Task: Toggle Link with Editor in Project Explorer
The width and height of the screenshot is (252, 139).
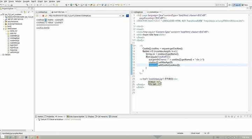Action: click(24, 12)
